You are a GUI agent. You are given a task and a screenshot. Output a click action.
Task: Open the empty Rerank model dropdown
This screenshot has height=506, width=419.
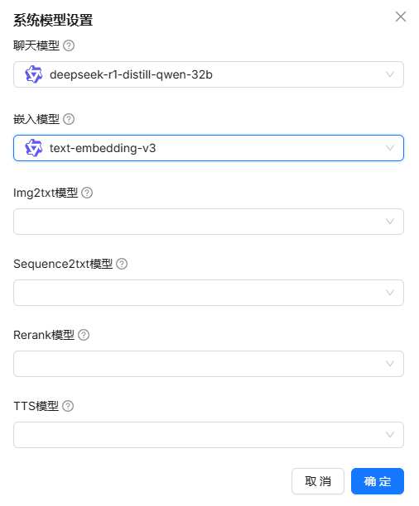[209, 363]
